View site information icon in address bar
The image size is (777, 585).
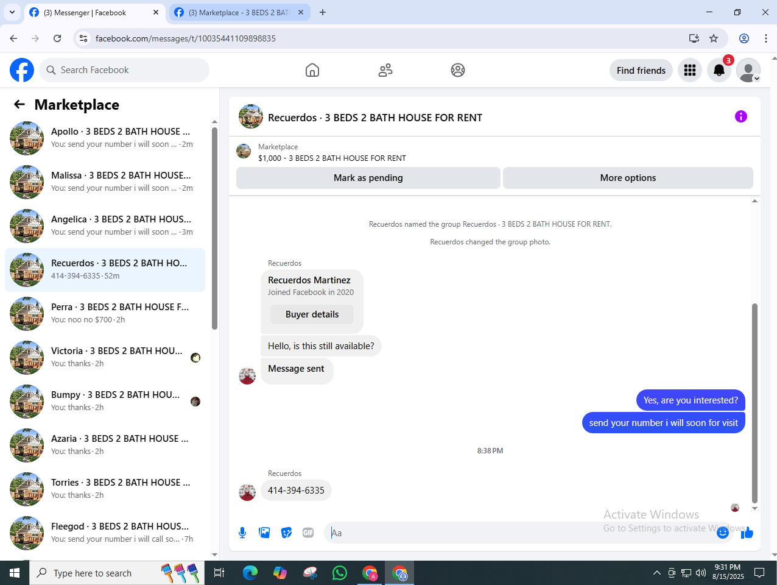click(x=83, y=38)
